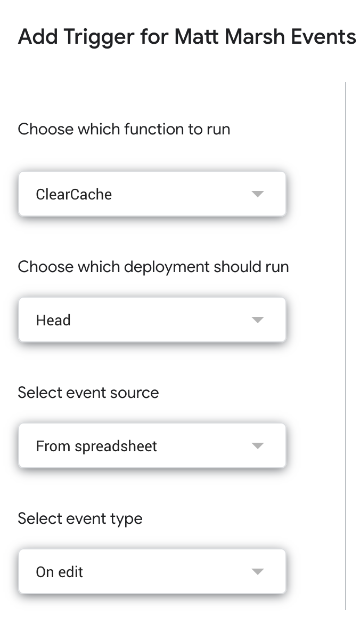Click the vertical divider line beside the form

click(346, 347)
